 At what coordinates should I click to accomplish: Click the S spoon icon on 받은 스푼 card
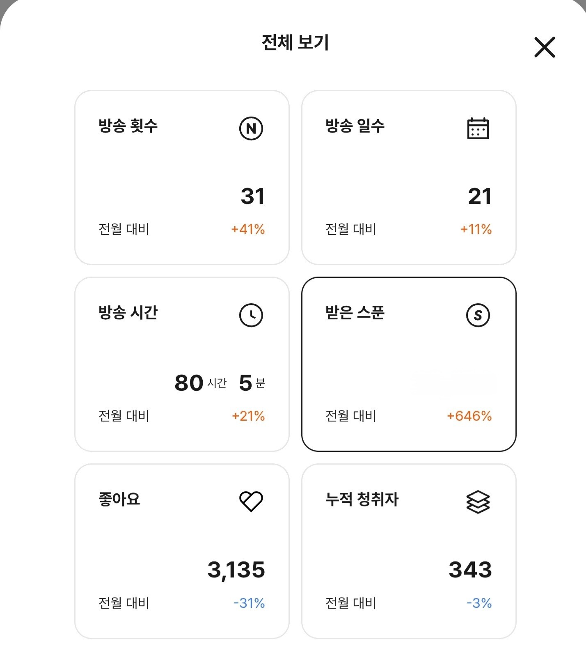(x=478, y=315)
